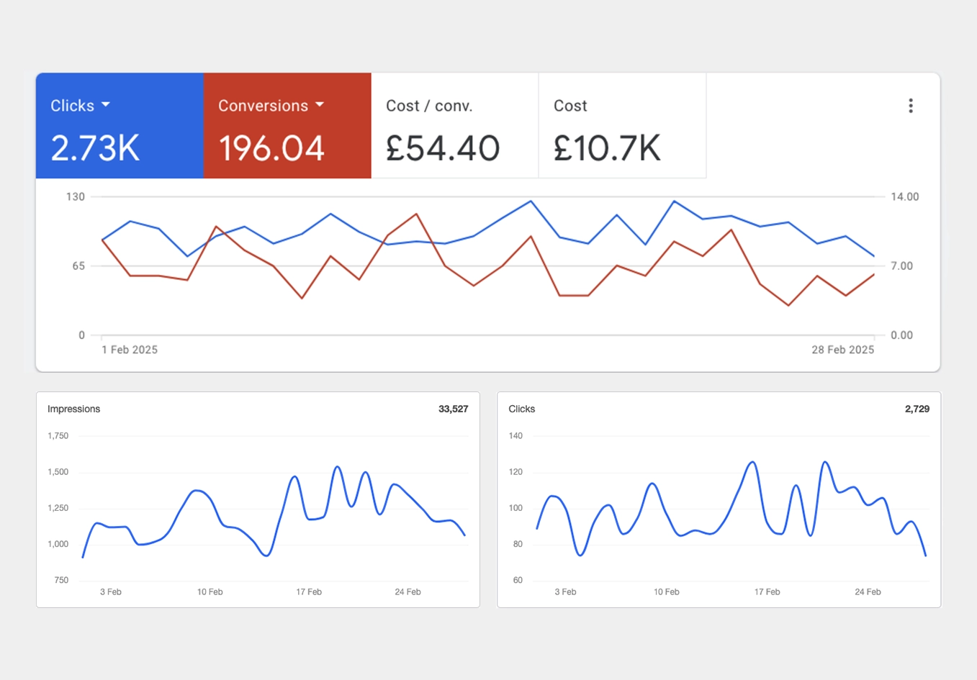The image size is (977, 680).
Task: Click the 33,527 impressions total
Action: click(x=454, y=409)
